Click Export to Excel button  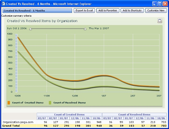tap(84, 11)
